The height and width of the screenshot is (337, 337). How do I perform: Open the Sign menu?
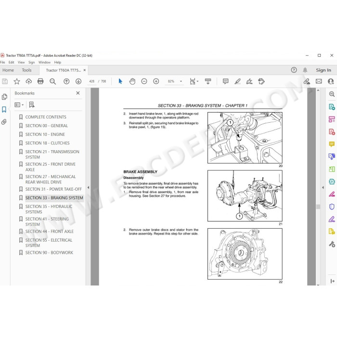[x=31, y=62]
